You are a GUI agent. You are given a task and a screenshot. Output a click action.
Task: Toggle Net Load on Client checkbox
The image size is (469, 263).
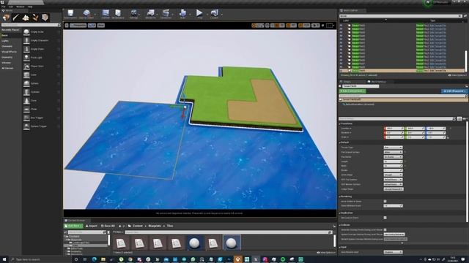tap(385, 218)
